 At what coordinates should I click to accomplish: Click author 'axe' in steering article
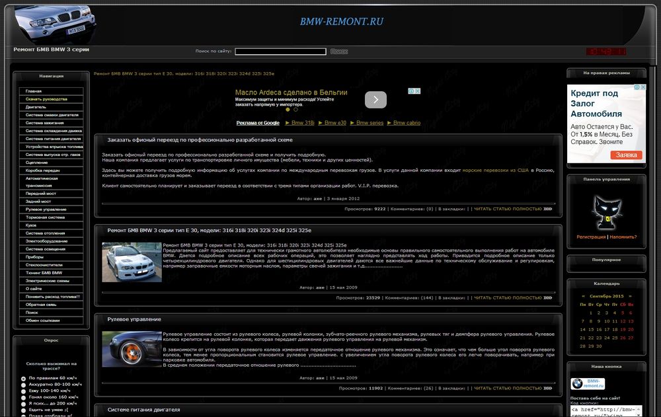(x=321, y=378)
